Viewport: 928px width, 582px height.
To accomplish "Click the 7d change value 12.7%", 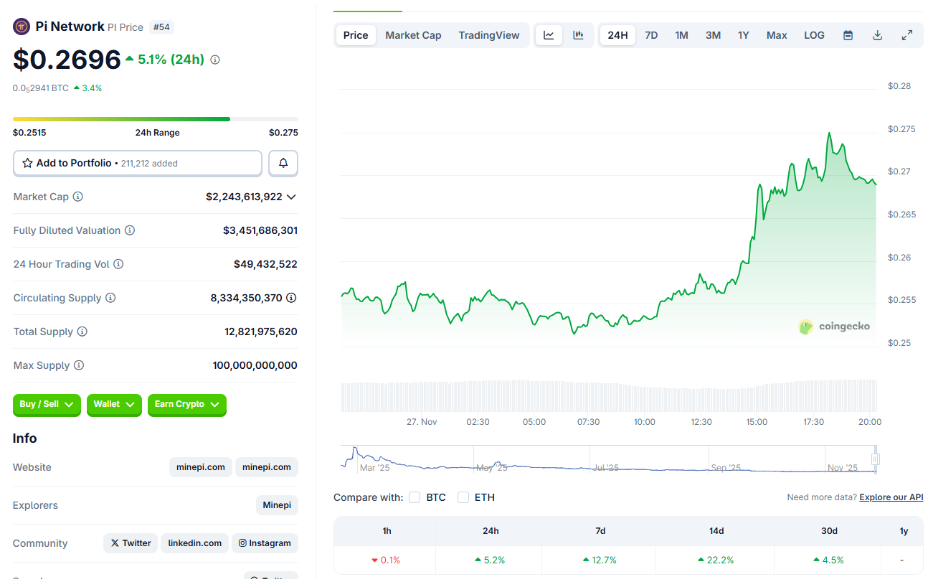I will pos(600,560).
